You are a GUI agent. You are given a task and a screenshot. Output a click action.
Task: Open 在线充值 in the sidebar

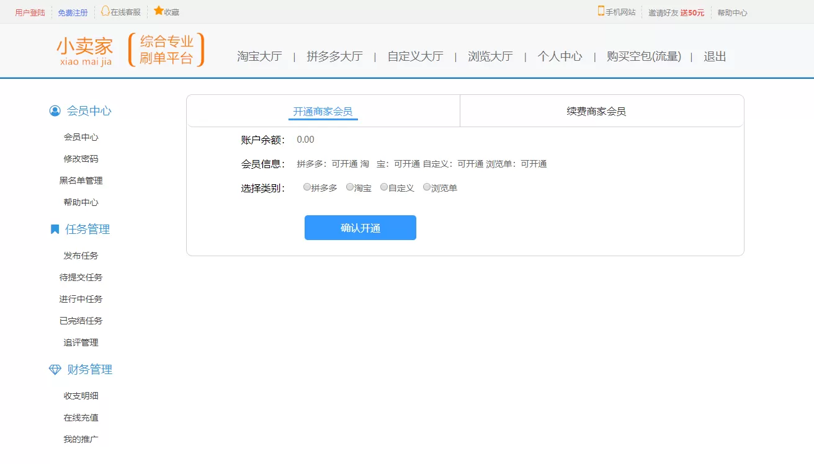(x=81, y=417)
